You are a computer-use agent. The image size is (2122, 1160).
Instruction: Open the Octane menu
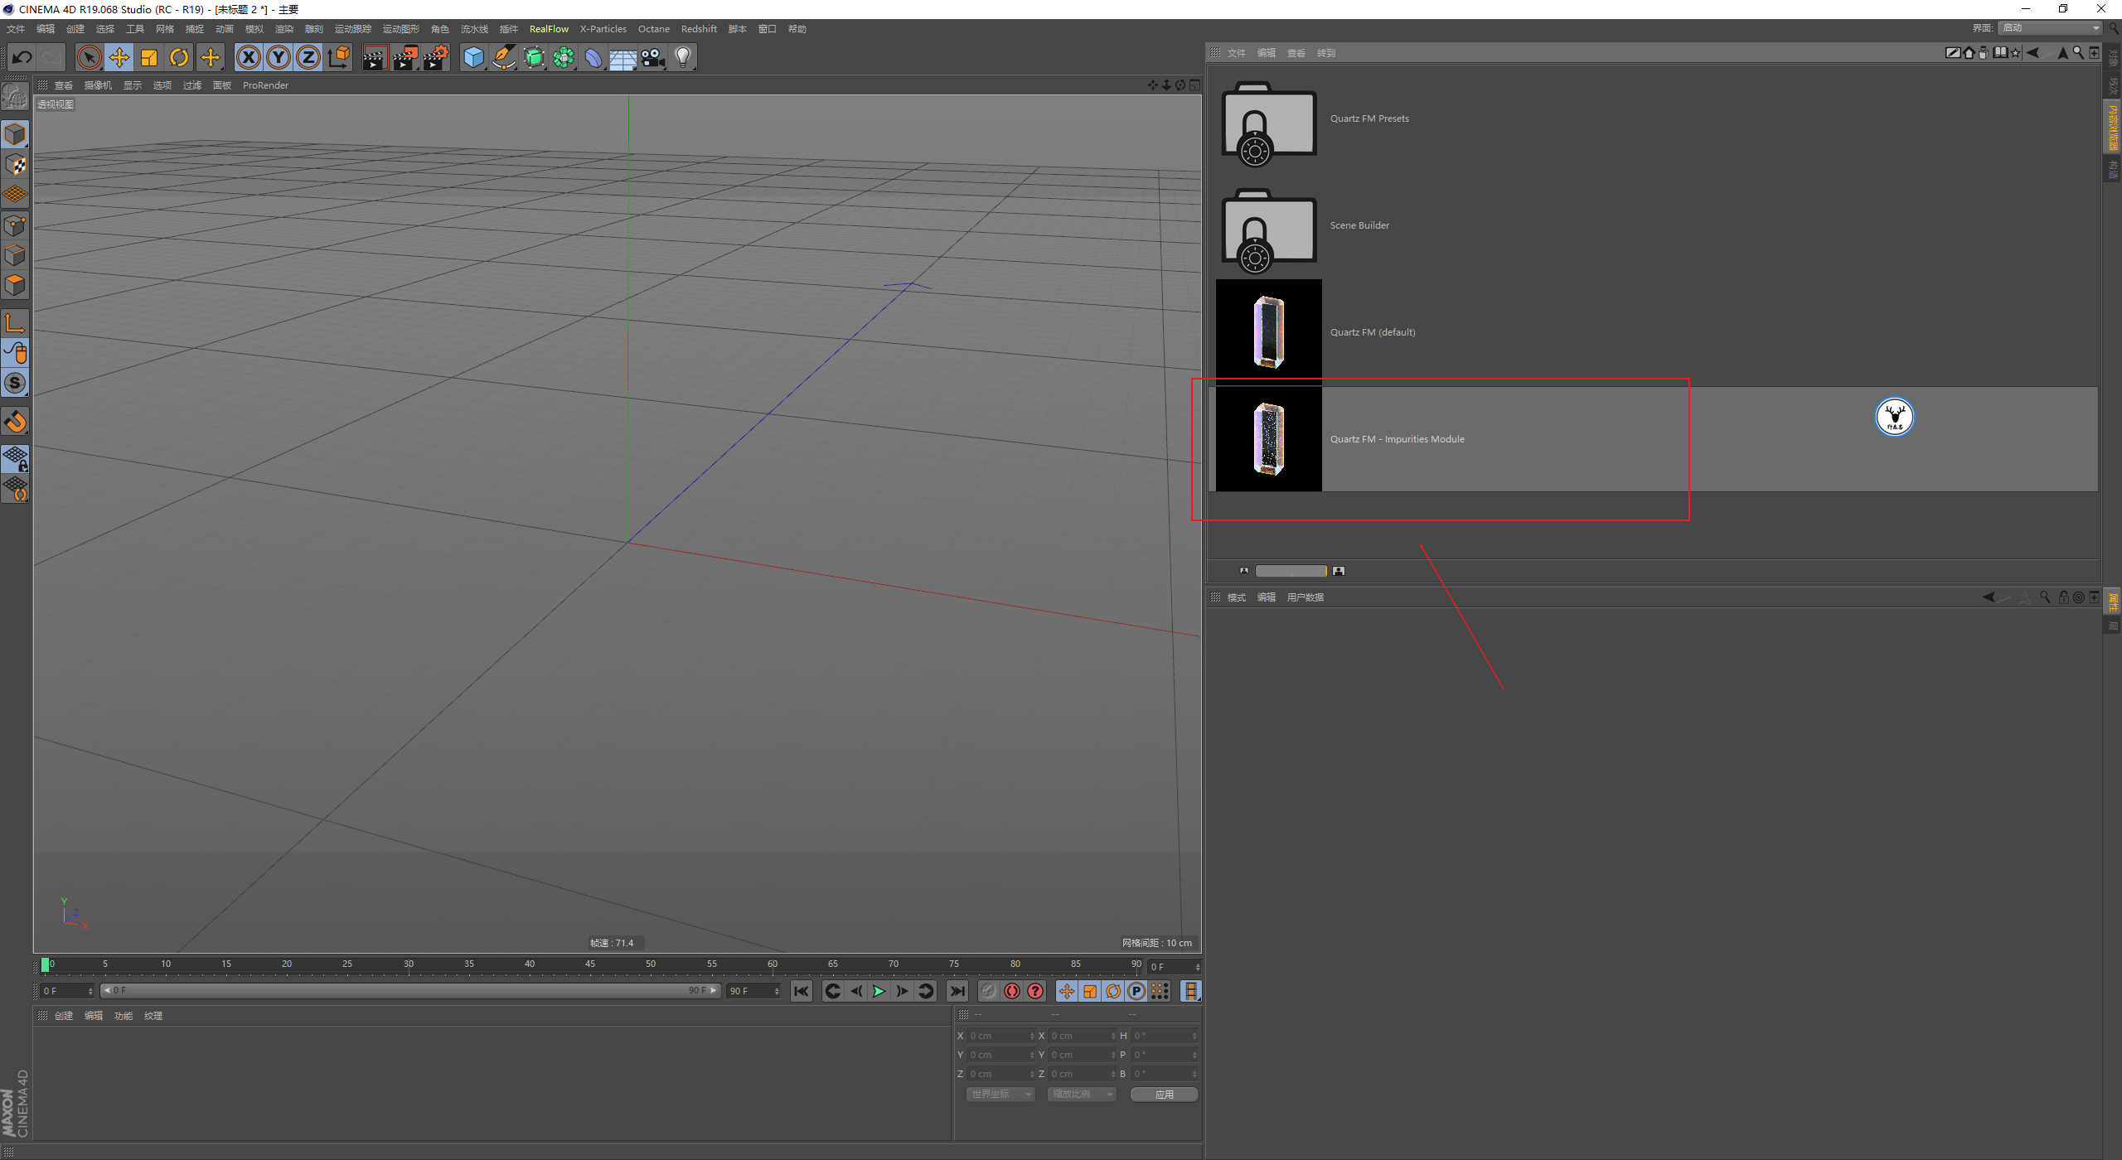click(653, 29)
